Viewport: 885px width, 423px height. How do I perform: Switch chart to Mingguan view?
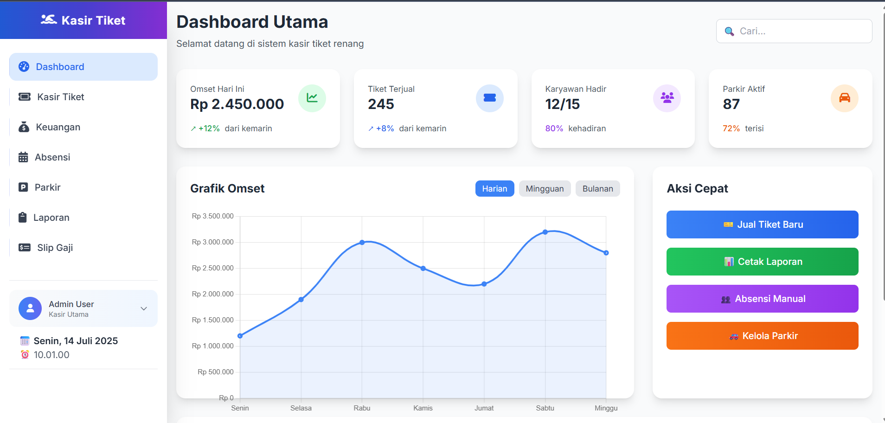tap(545, 189)
